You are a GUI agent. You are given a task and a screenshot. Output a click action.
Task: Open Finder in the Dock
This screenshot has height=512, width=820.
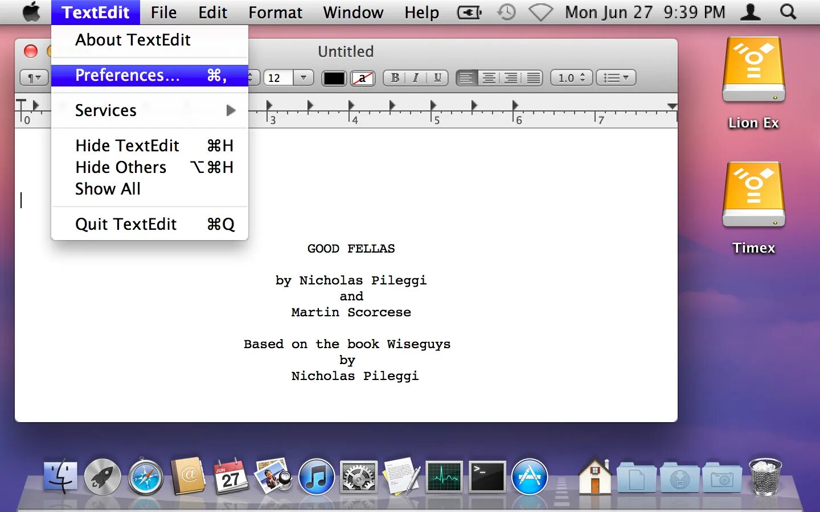point(60,477)
